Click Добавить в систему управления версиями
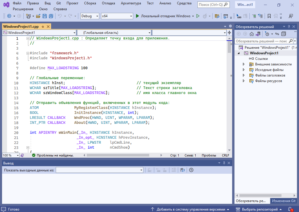Screen dimensions: 299x212 tap(191, 209)
